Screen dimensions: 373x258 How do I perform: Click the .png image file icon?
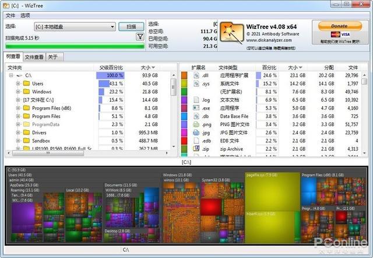pos(196,124)
